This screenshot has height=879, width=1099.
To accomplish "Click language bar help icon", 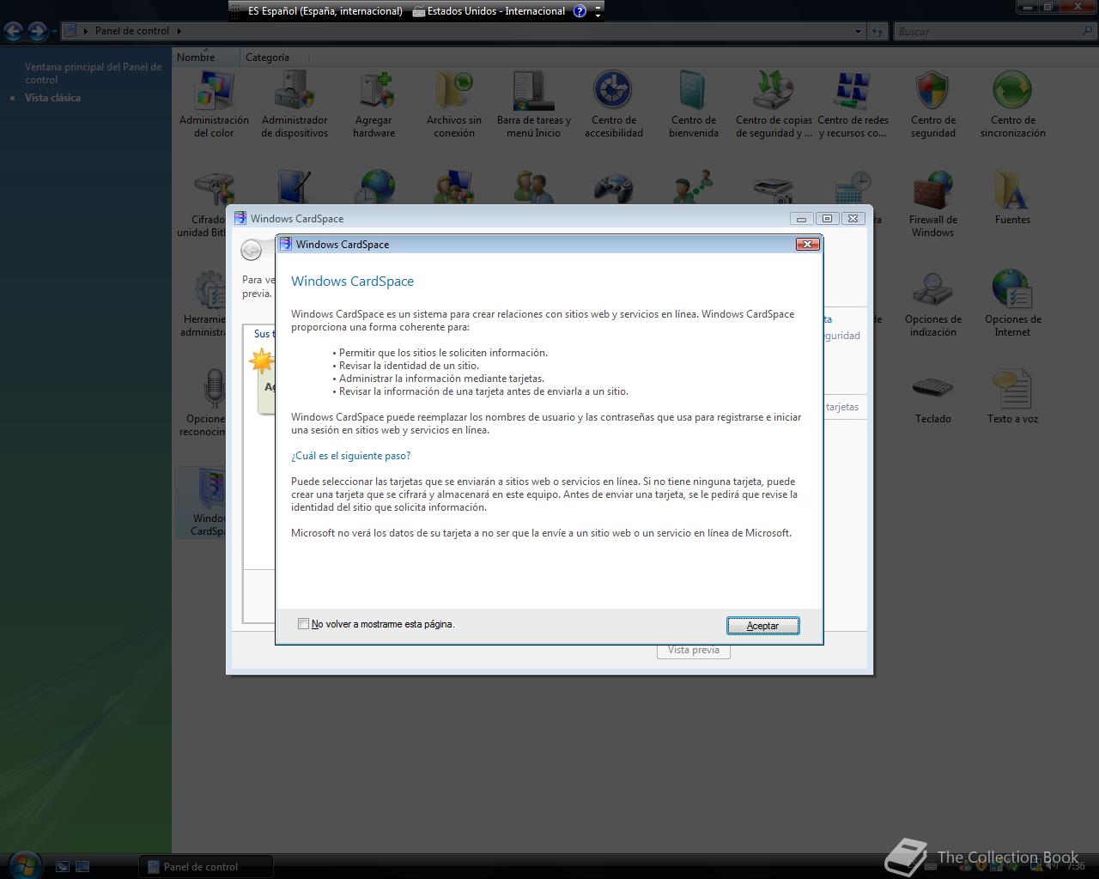I will click(580, 11).
